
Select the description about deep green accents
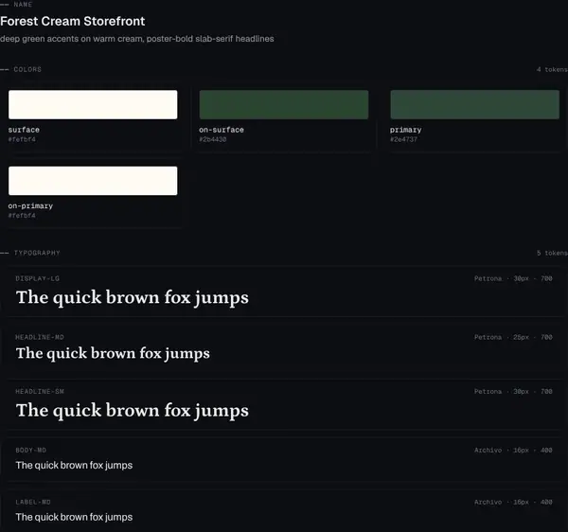point(137,39)
